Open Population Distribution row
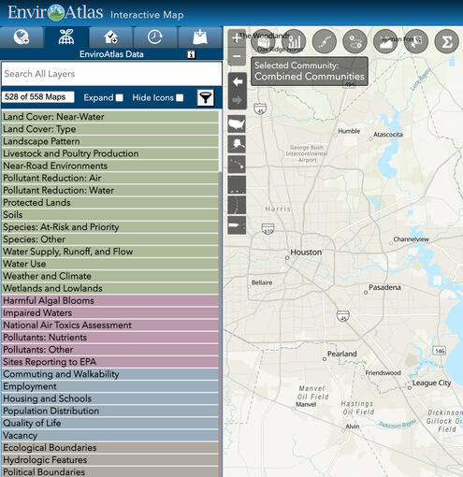 click(x=110, y=411)
